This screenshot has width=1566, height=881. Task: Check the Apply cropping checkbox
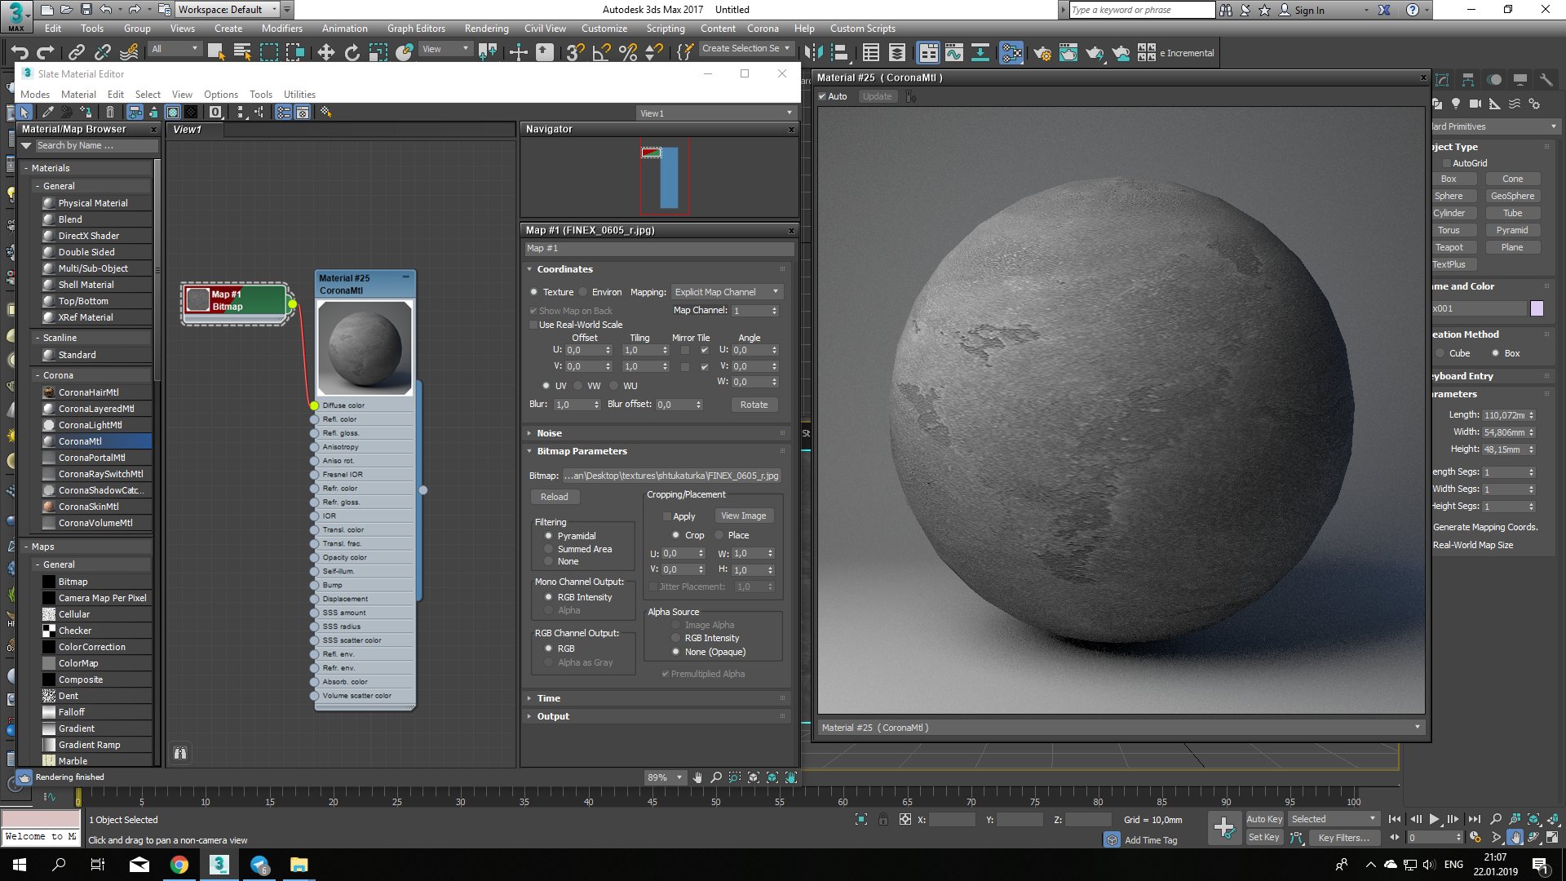click(666, 516)
